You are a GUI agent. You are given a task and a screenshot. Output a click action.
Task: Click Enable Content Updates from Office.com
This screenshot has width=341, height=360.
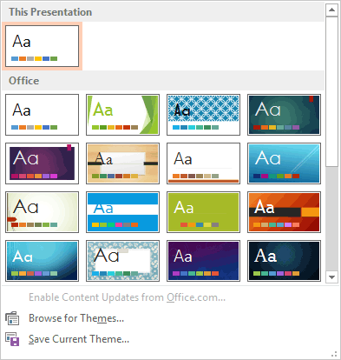point(127,297)
